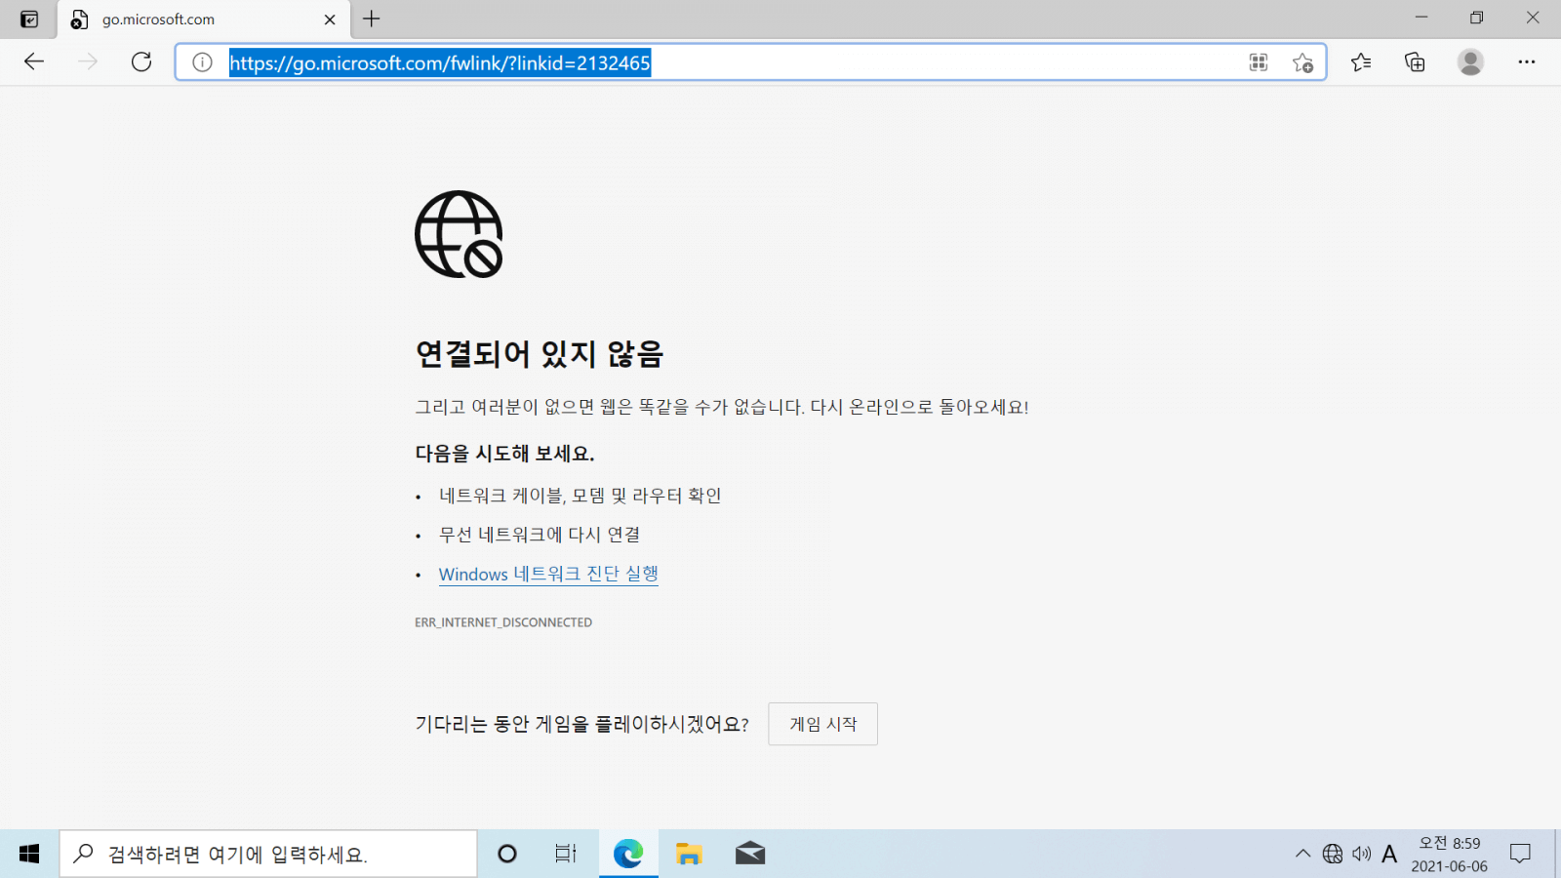Open the Windows Start menu
The width and height of the screenshot is (1561, 878).
point(29,854)
